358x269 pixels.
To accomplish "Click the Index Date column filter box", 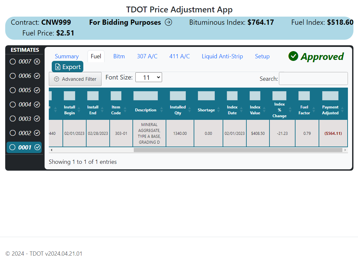I will pyautogui.click(x=232, y=96).
